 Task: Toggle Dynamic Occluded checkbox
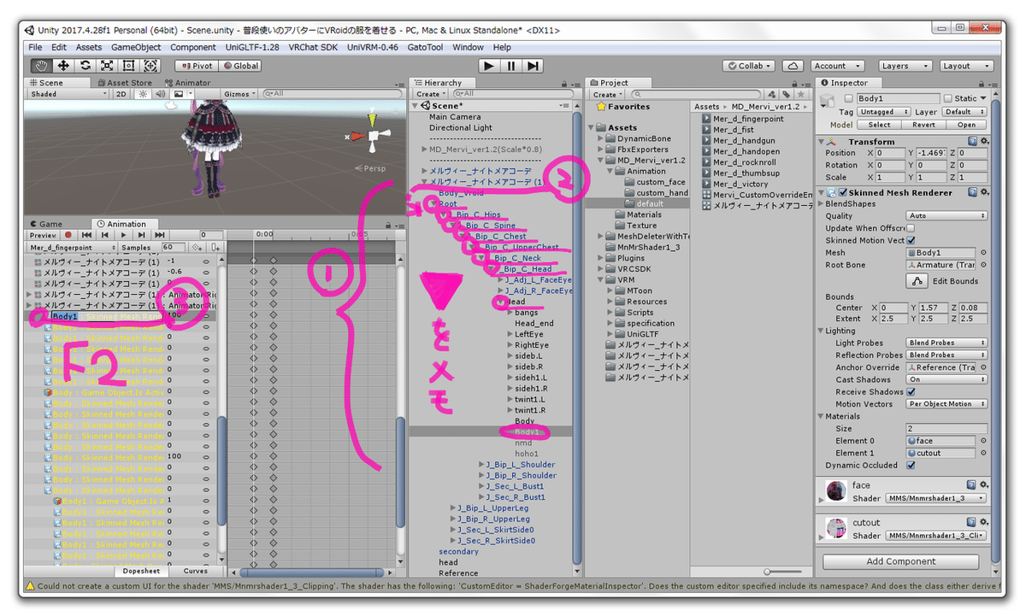(911, 466)
